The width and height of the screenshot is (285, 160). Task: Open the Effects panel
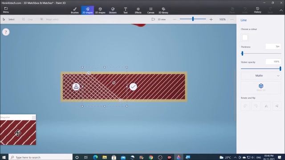click(x=138, y=10)
